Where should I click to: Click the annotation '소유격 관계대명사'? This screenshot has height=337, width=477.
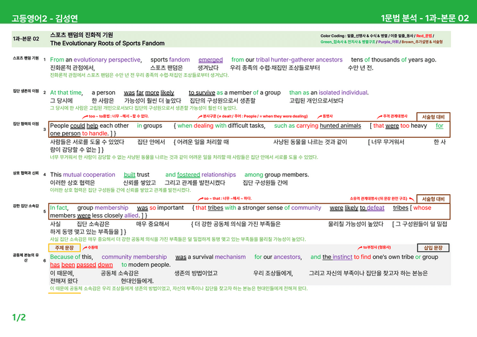tap(363, 199)
